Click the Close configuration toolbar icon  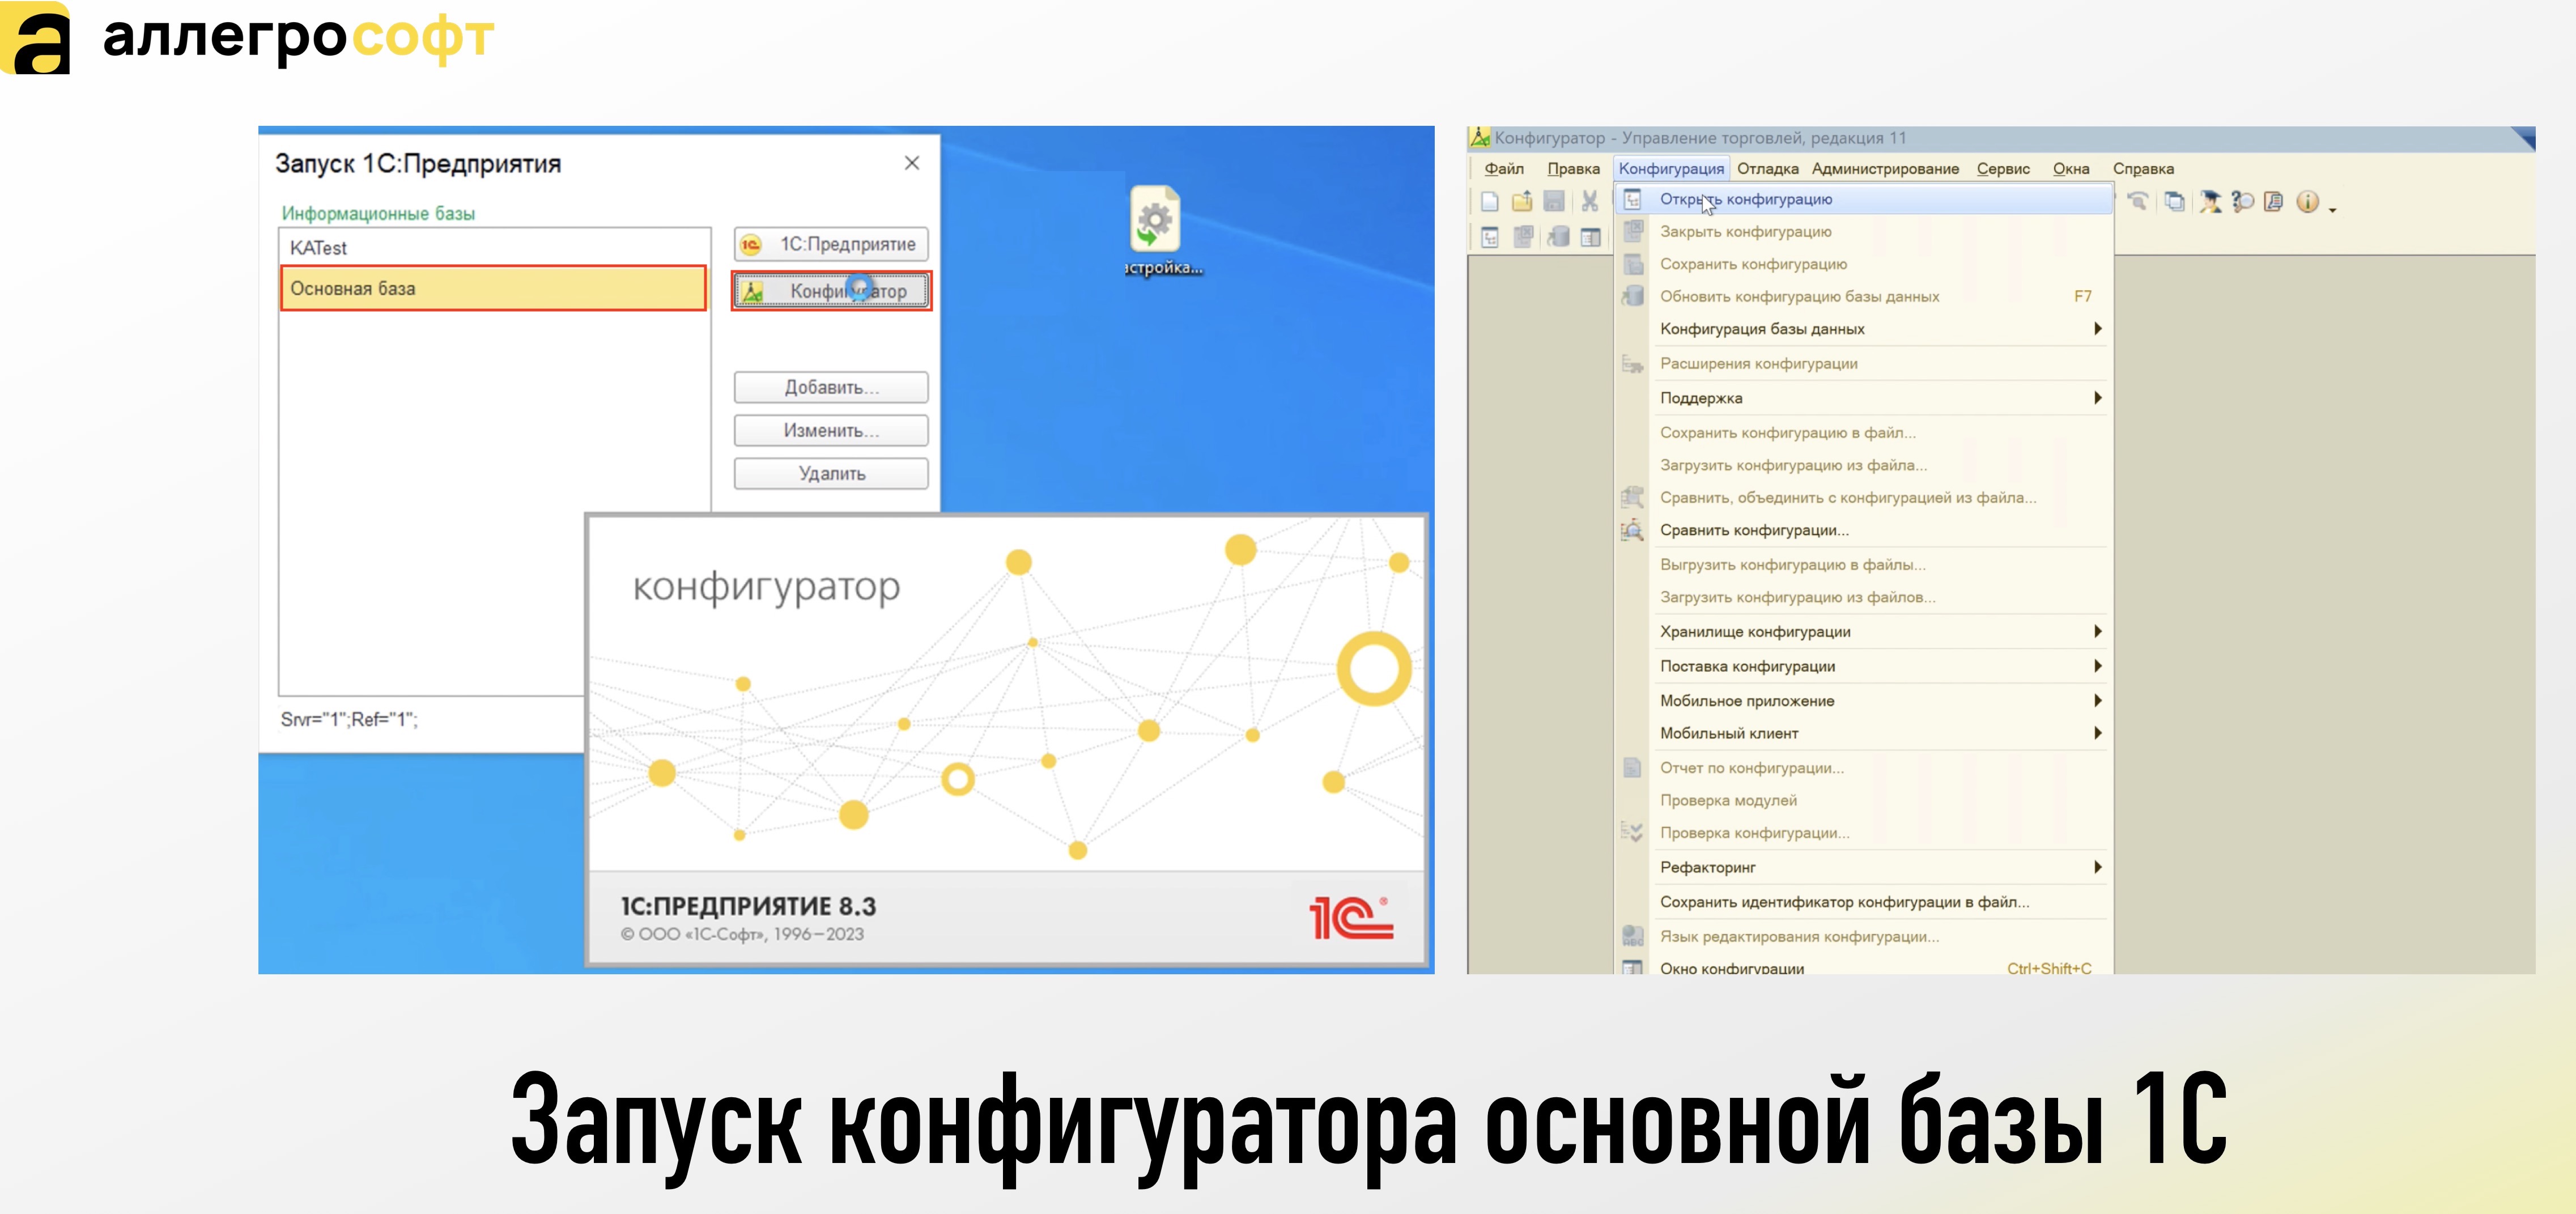(1523, 238)
